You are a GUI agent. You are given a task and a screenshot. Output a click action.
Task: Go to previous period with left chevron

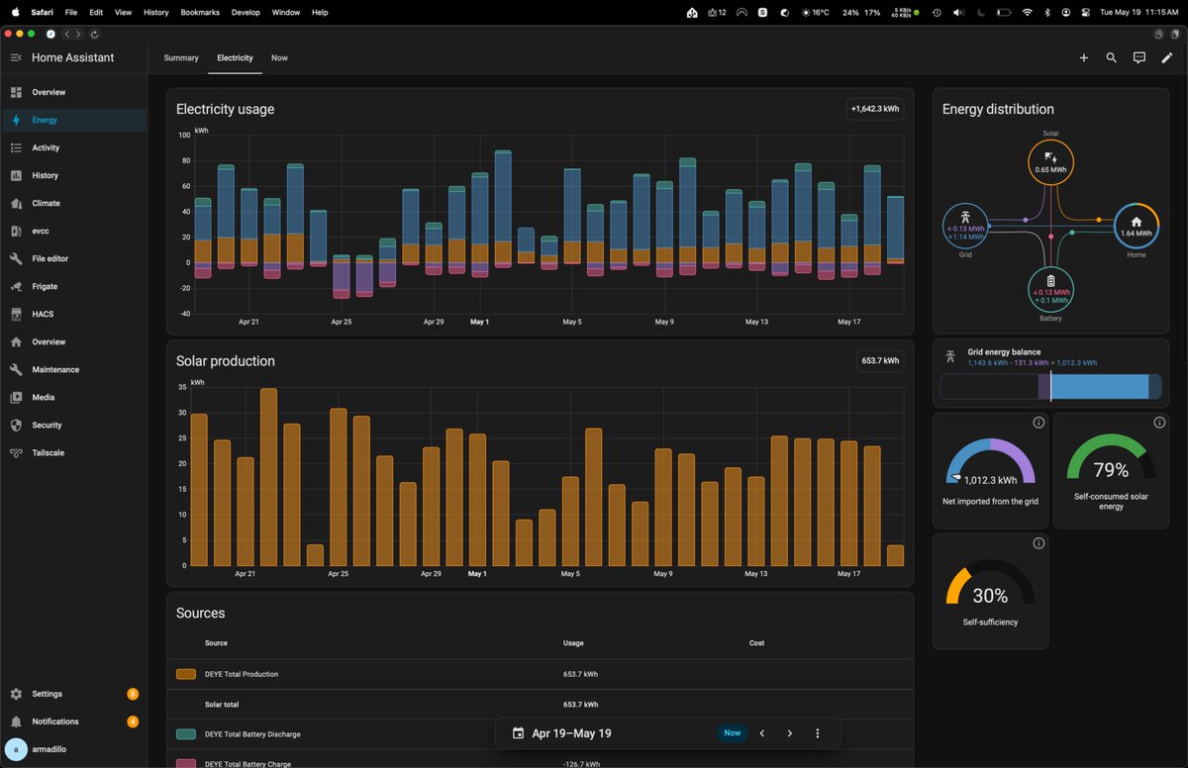click(762, 733)
